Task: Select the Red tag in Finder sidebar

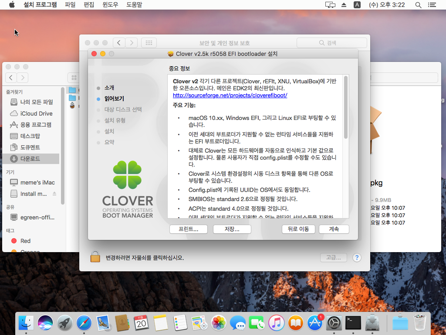Action: tap(31, 241)
